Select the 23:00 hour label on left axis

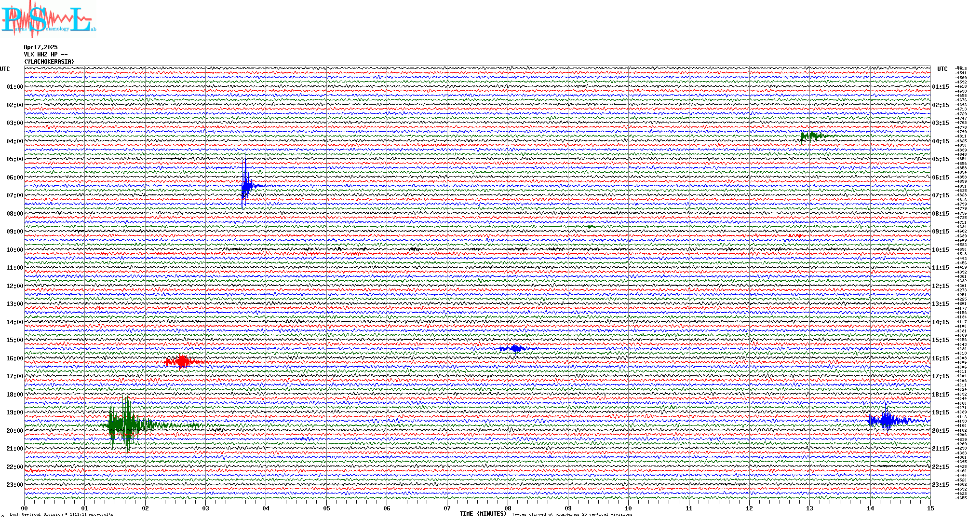(x=14, y=485)
